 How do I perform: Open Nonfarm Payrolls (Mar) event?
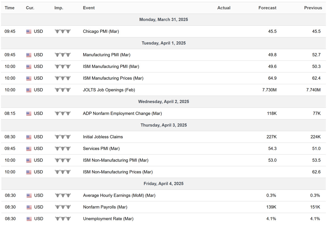click(105, 207)
